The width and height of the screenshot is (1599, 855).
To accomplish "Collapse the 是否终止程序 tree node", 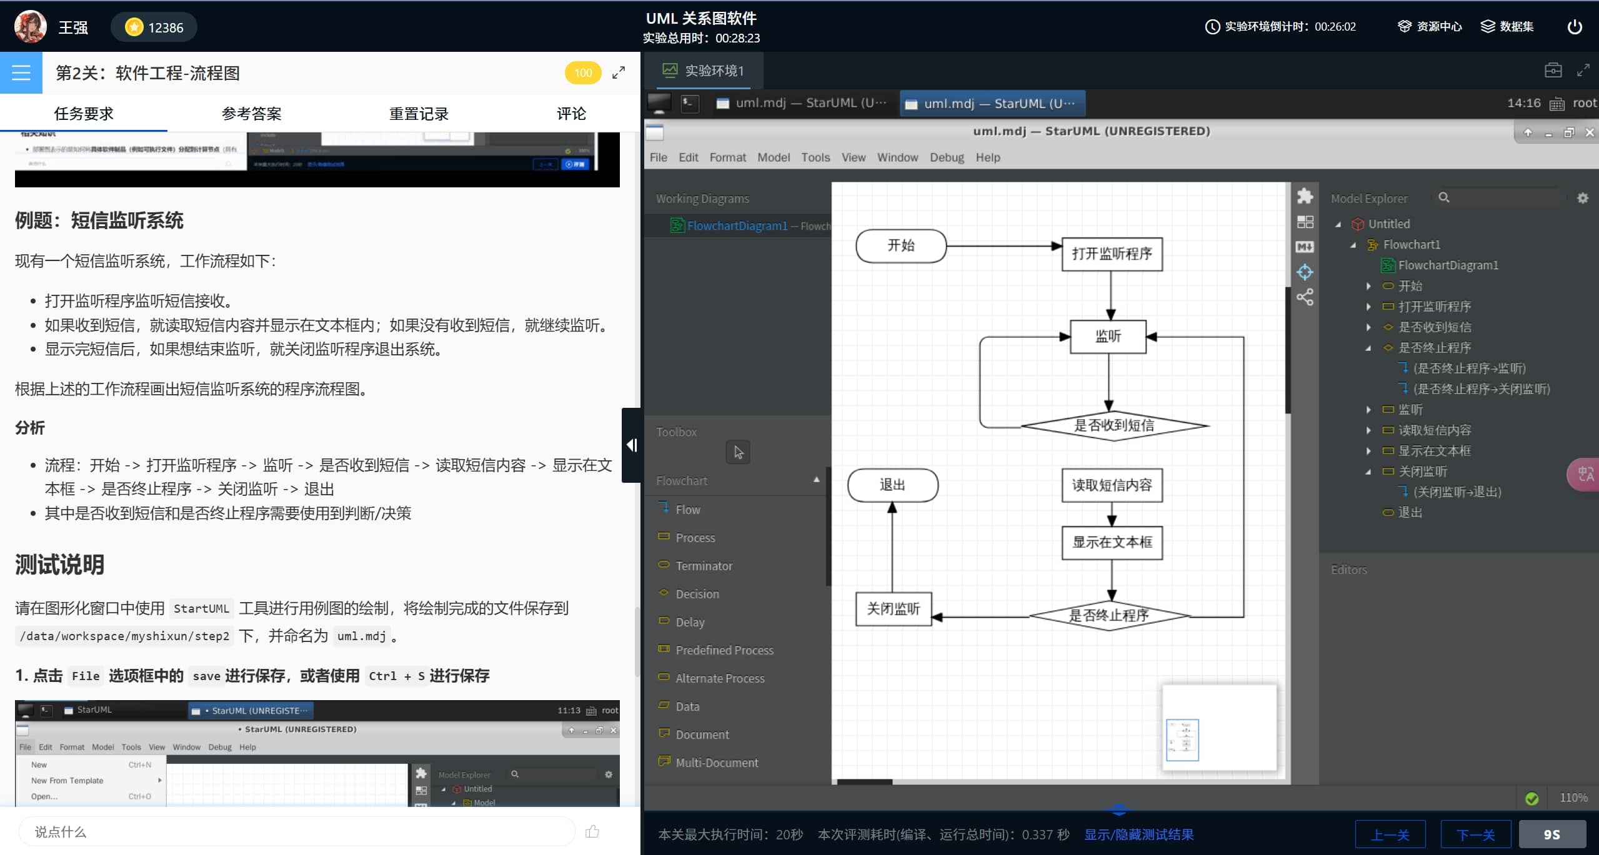I will coord(1368,348).
